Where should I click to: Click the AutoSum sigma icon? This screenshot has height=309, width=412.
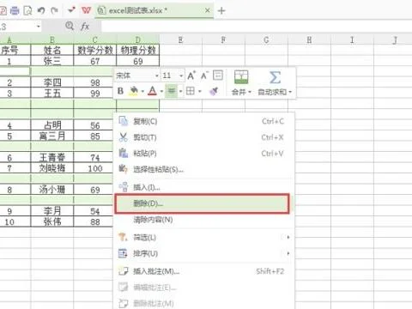(x=275, y=77)
